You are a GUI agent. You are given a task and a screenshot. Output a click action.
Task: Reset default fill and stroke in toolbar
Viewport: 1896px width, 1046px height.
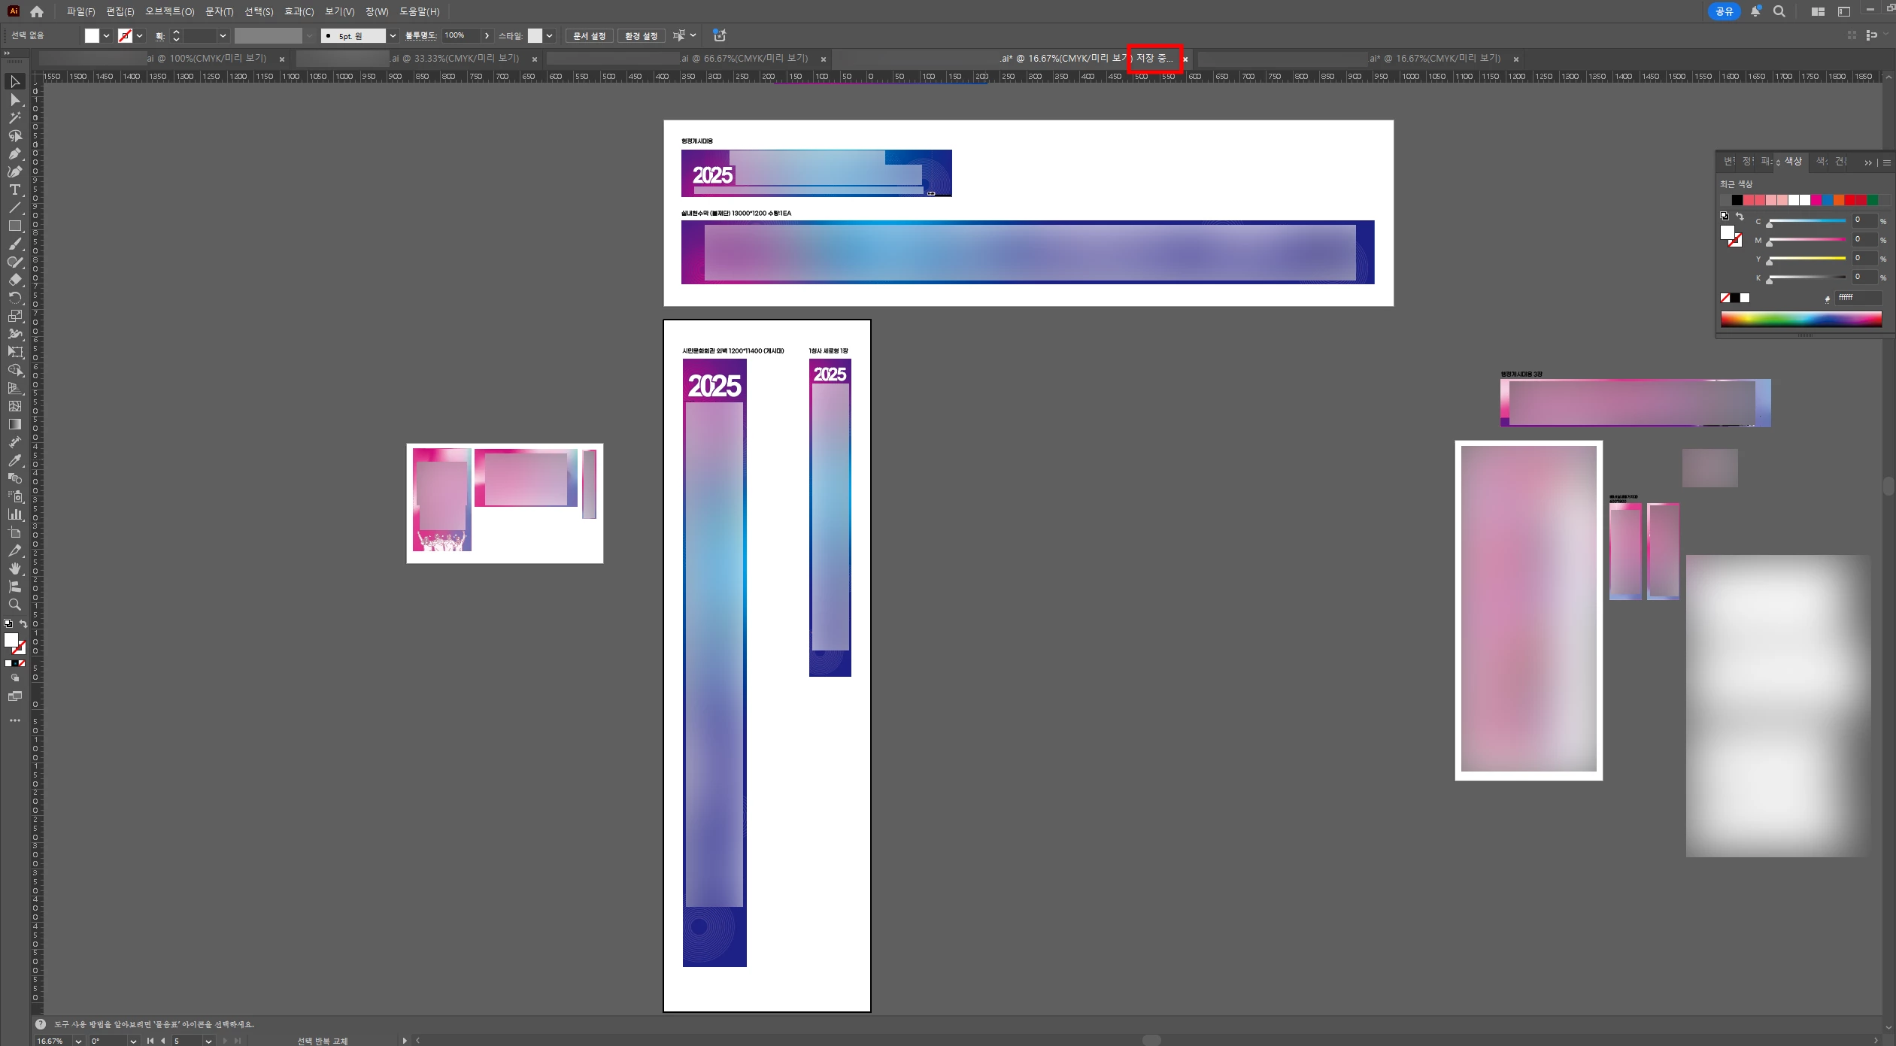[x=8, y=624]
